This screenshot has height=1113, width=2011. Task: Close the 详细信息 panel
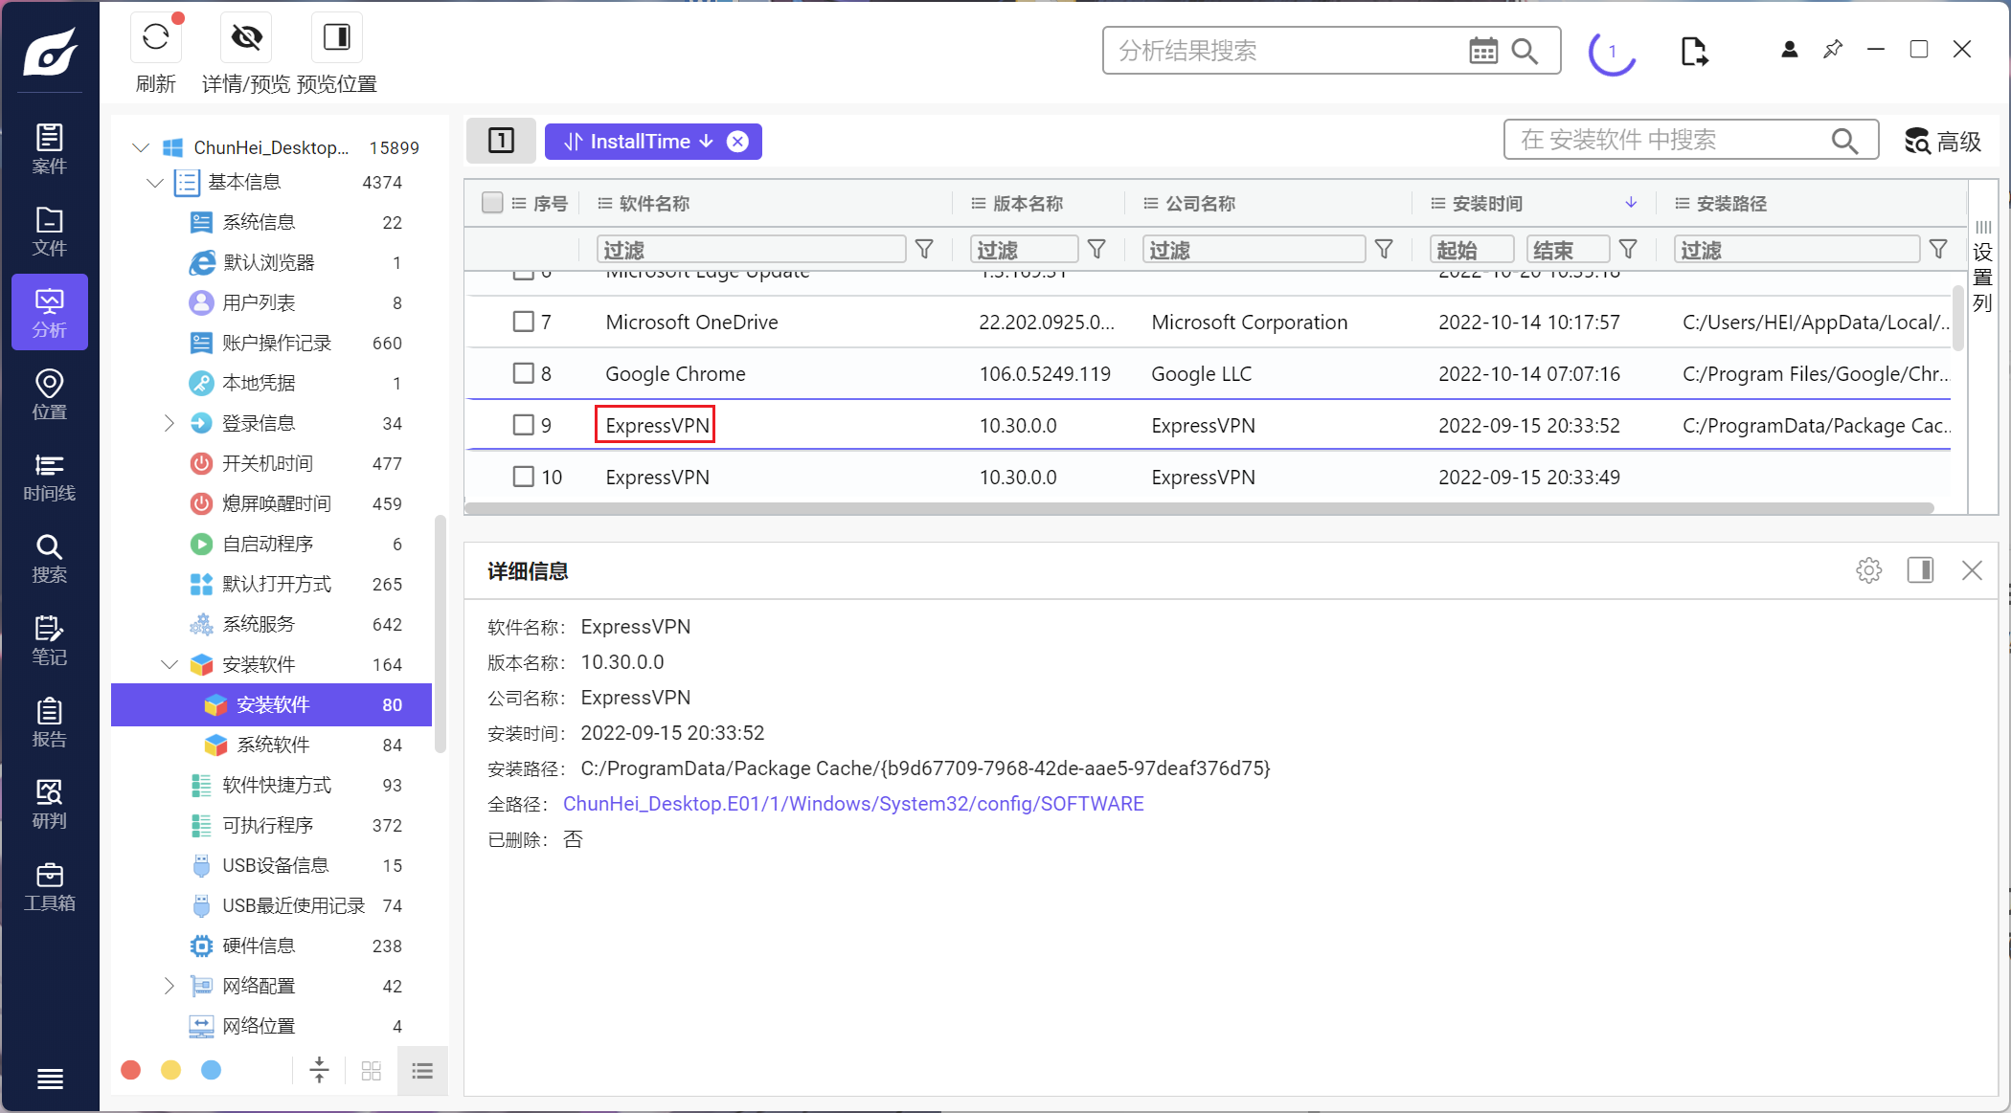pos(1972,570)
